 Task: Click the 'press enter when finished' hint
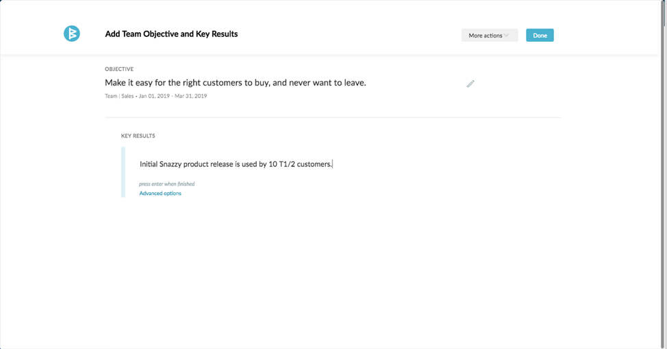coord(166,184)
